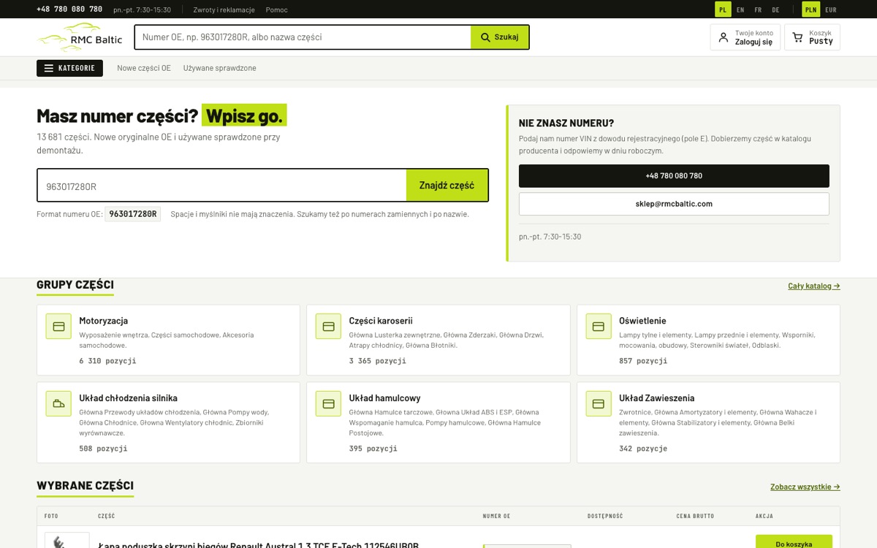Image resolution: width=877 pixels, height=548 pixels.
Task: Open the Części karoserii category title
Action: pos(381,321)
